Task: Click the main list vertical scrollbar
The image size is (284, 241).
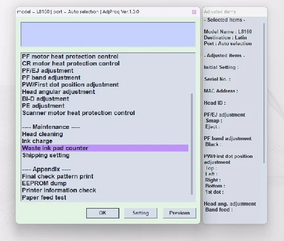Action: click(192, 144)
